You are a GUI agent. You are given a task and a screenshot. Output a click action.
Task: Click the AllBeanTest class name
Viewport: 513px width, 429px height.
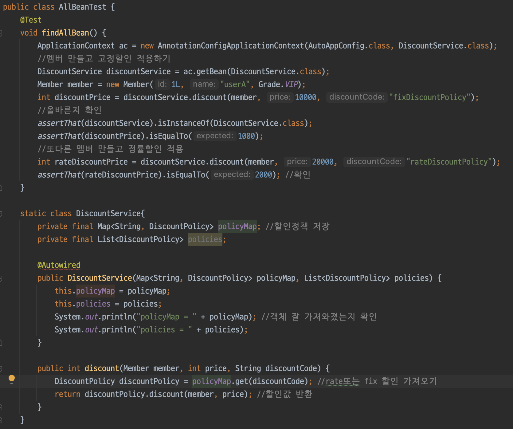pos(82,7)
